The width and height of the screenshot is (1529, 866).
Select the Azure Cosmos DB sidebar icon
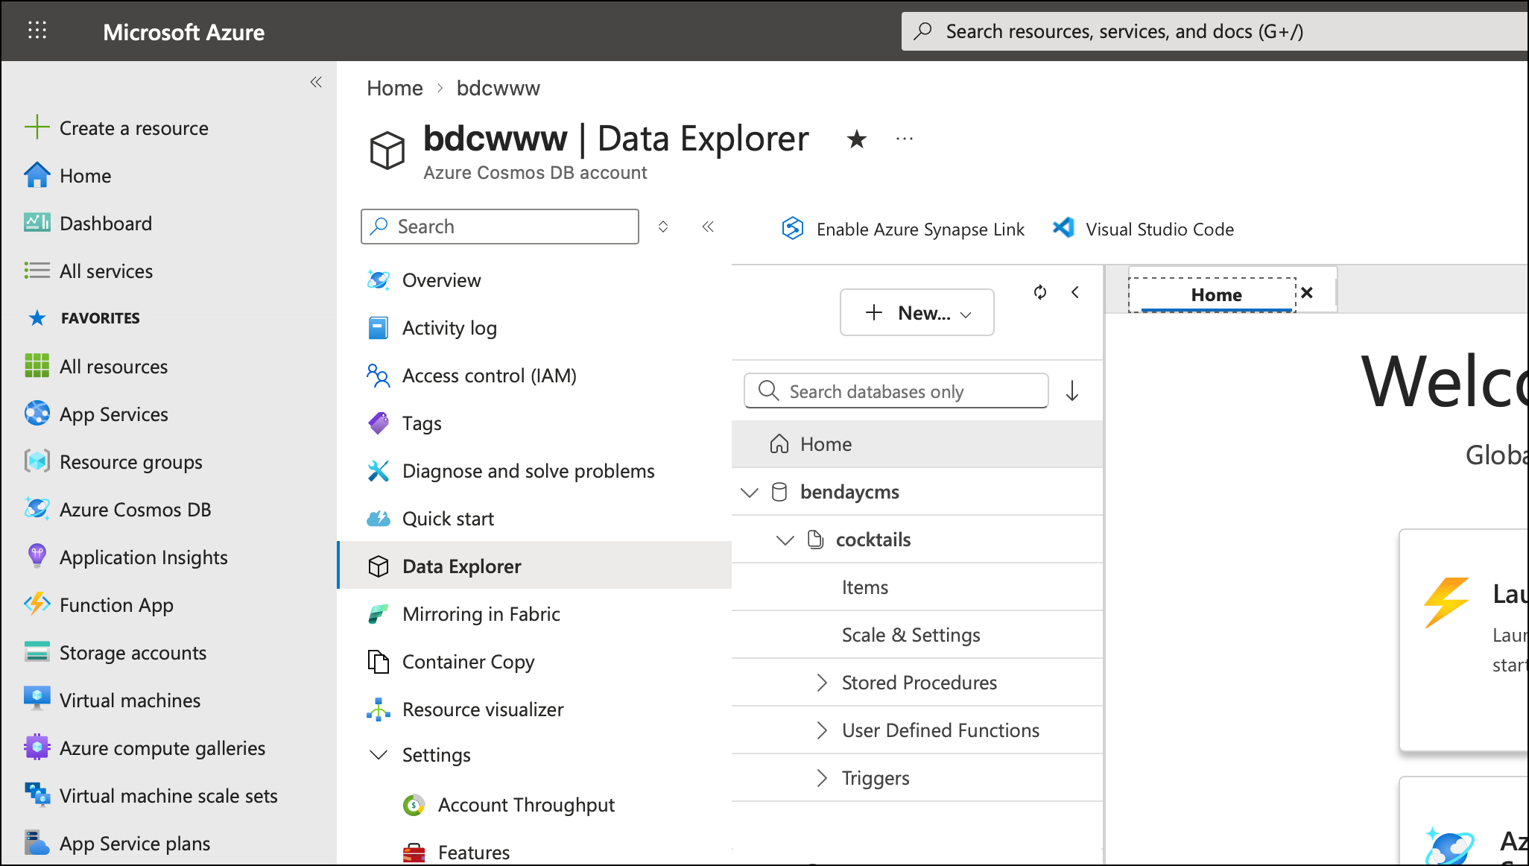[x=37, y=509]
